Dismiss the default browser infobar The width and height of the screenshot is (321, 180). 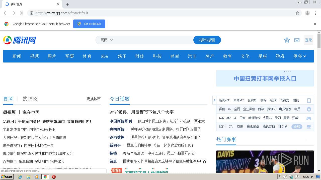(x=315, y=24)
